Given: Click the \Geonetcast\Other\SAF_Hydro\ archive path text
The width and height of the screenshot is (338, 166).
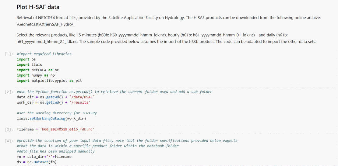Looking at the screenshot, I should click(45, 24).
